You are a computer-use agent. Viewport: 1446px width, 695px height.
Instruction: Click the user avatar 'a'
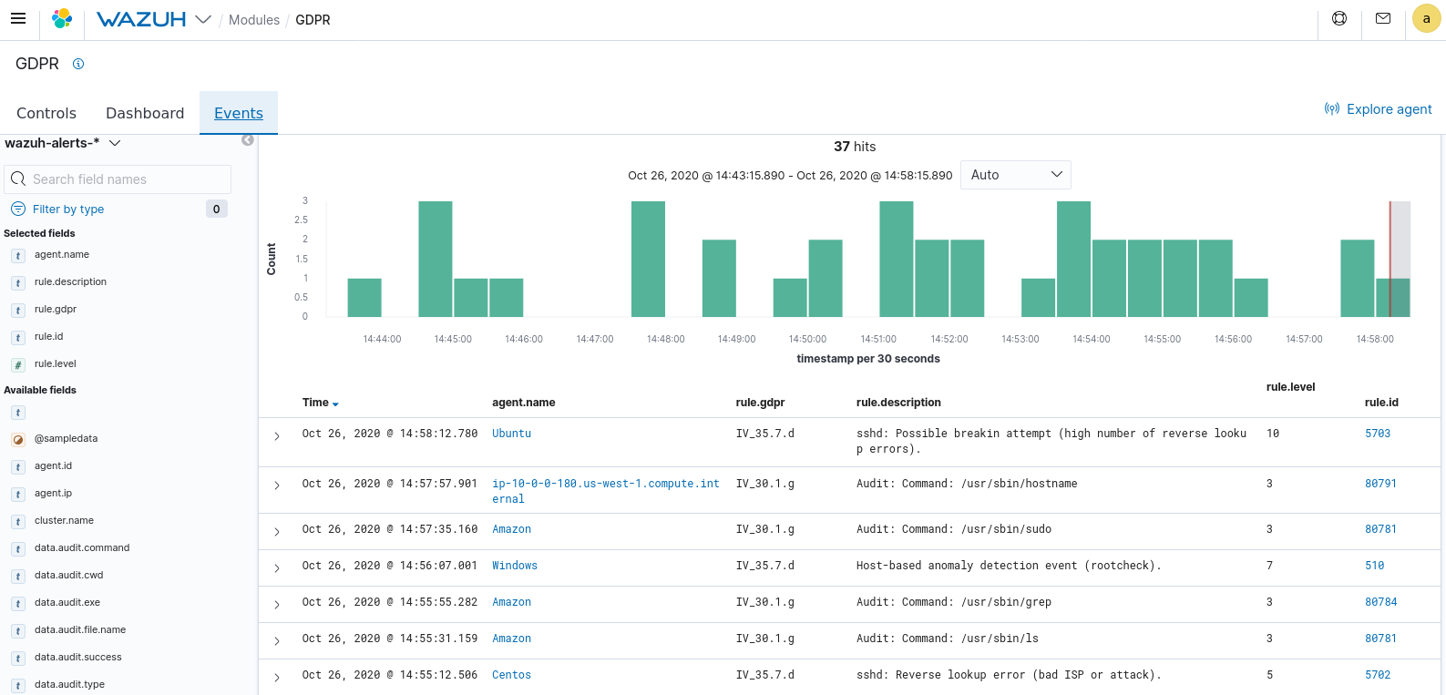(x=1426, y=19)
